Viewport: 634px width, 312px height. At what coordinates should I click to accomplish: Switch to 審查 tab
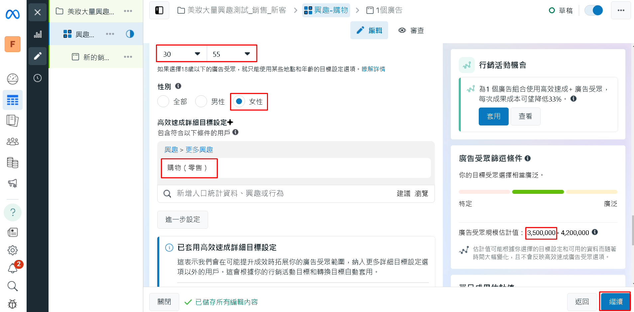click(411, 30)
